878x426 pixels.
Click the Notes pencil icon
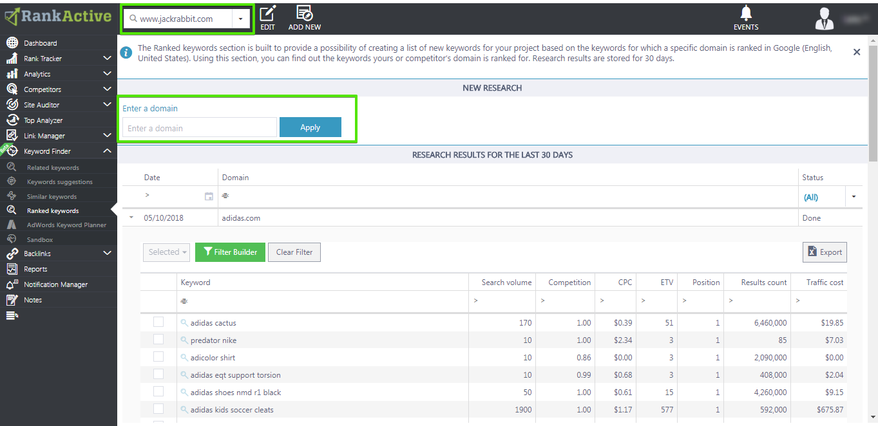(12, 300)
